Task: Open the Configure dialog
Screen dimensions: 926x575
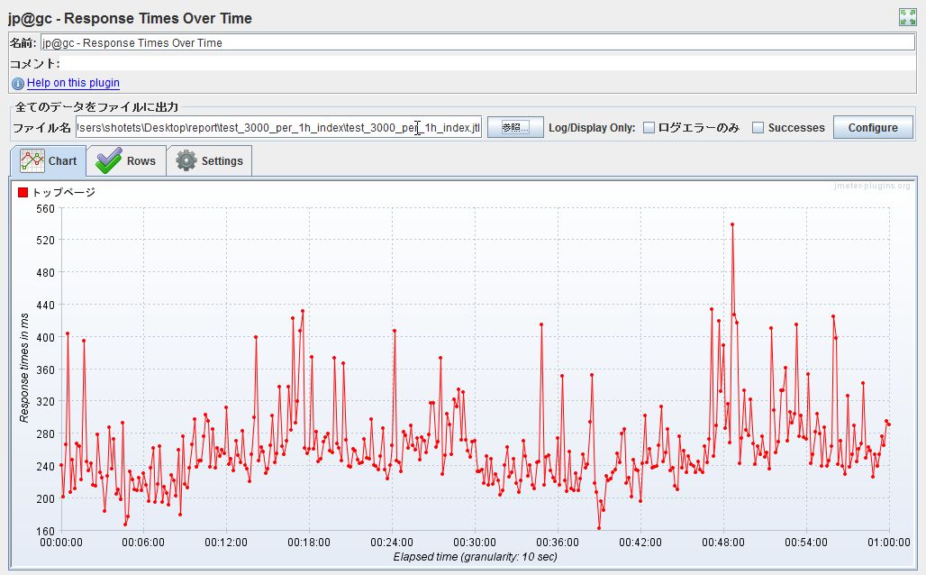Action: [872, 127]
